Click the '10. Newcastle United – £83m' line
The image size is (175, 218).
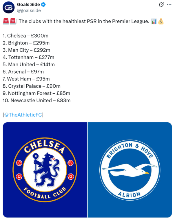coord(37,101)
